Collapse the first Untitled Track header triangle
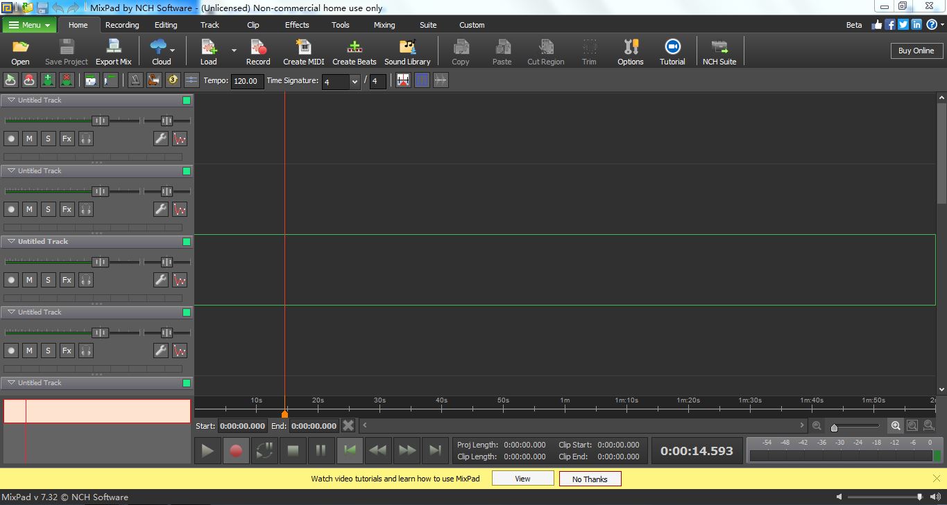 11,100
